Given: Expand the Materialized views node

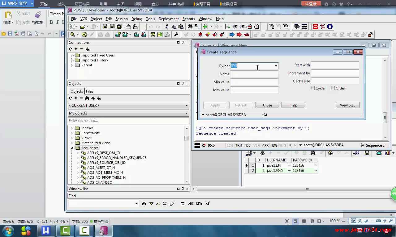Looking at the screenshot, I should 72,143.
